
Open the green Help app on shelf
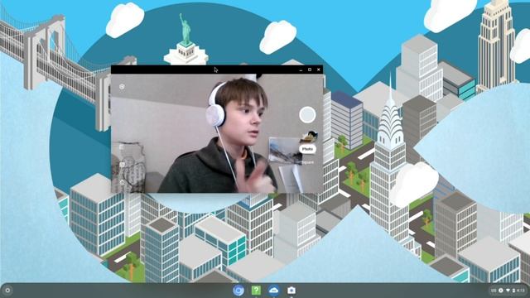pyautogui.click(x=256, y=291)
